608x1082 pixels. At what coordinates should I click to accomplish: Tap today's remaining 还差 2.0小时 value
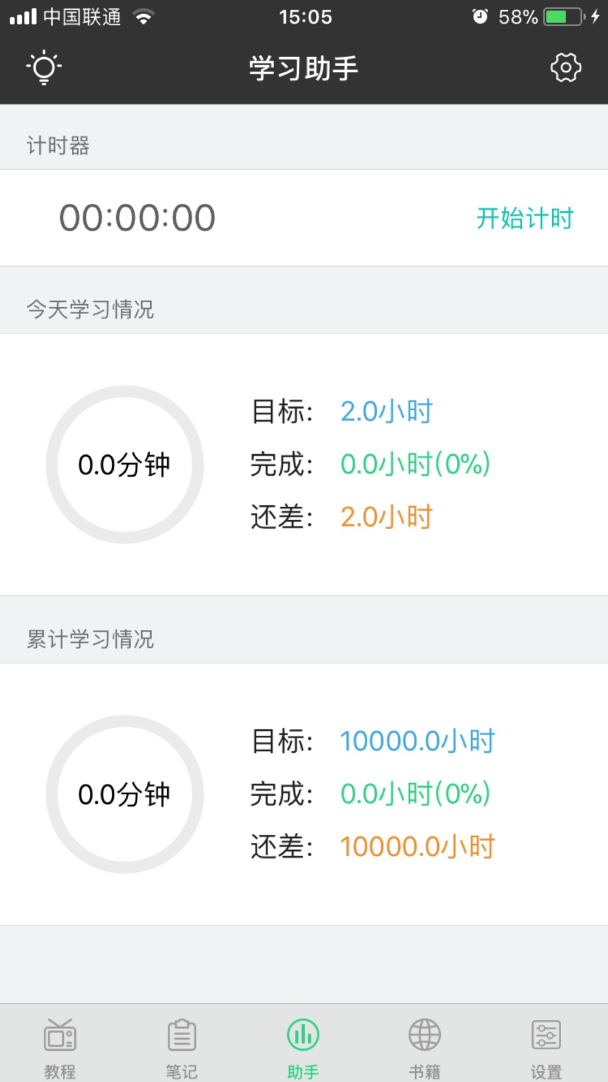click(x=386, y=517)
